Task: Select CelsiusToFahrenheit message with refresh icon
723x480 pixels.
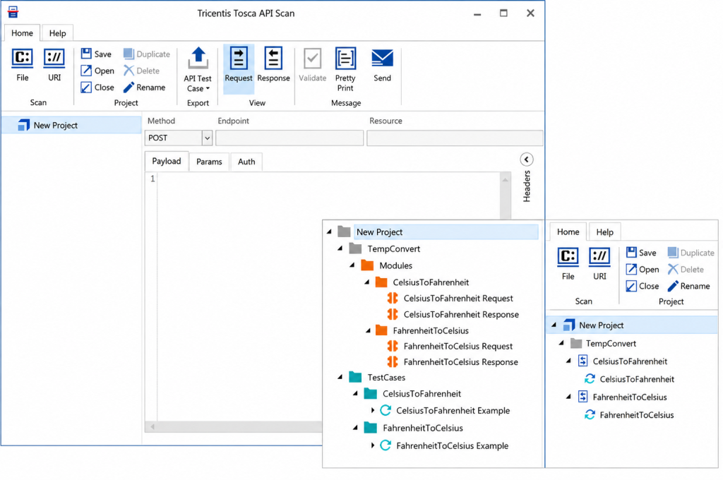Action: (x=629, y=379)
